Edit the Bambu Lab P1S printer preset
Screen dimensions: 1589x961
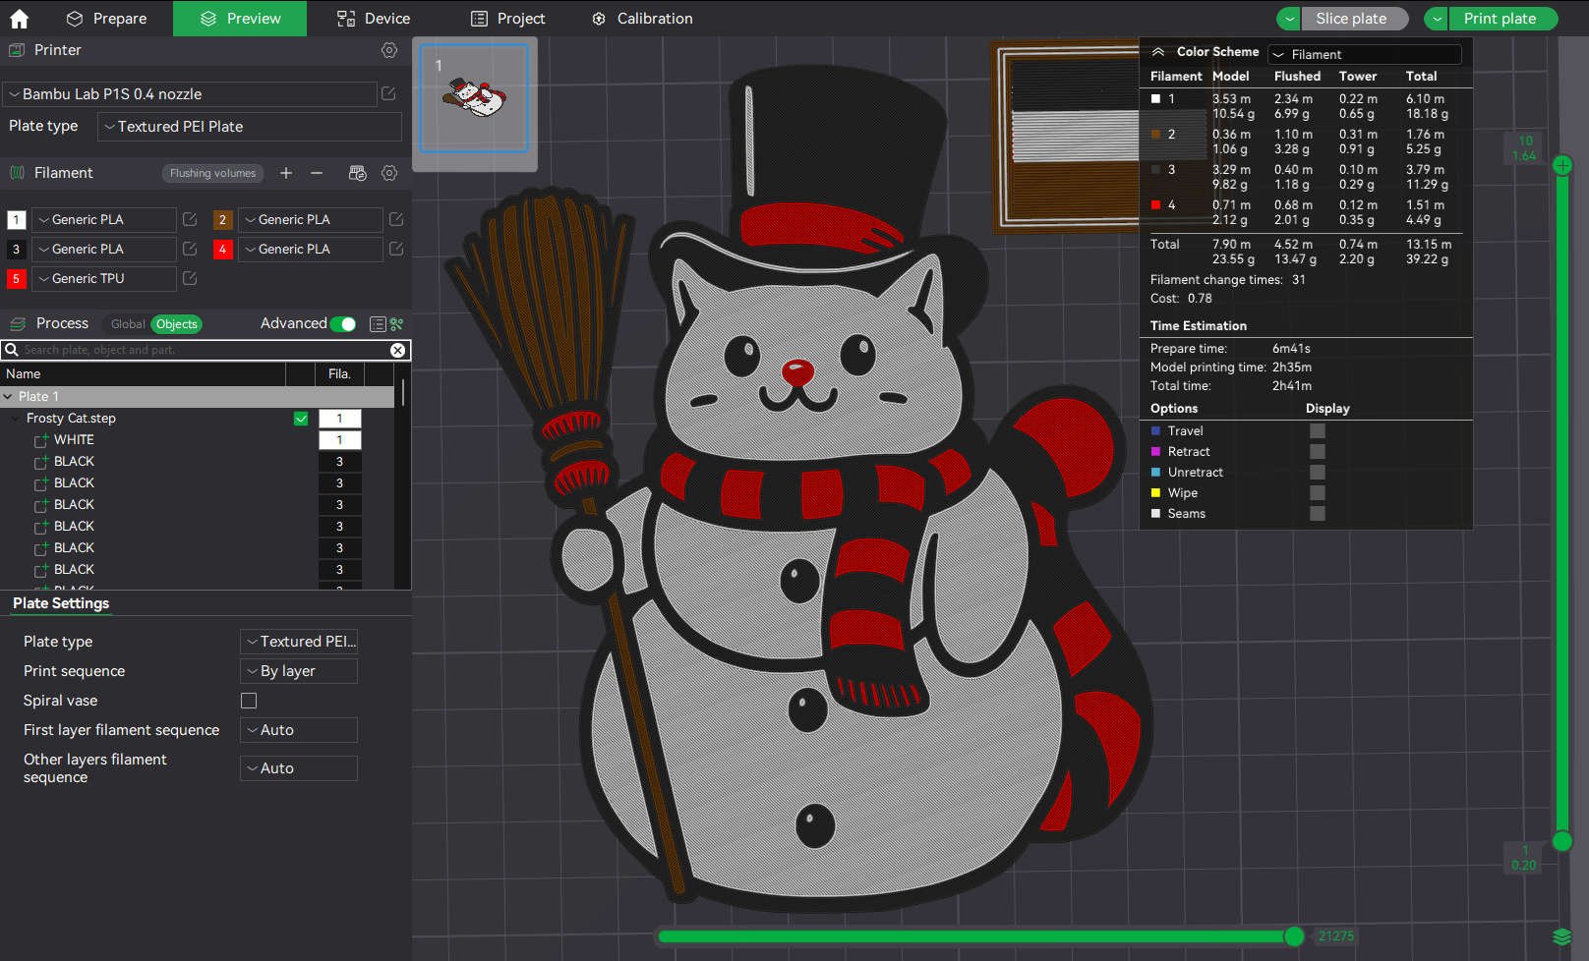[x=388, y=93]
